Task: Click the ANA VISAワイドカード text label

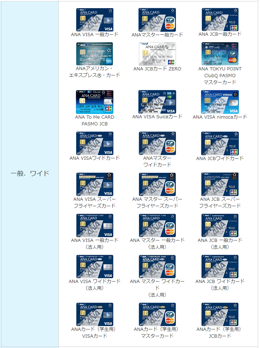Action: (94, 158)
